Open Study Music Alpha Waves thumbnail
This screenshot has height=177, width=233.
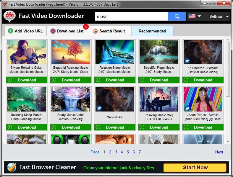tap(71, 99)
